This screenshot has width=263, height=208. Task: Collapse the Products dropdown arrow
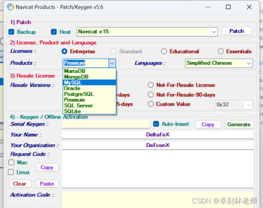(112, 63)
